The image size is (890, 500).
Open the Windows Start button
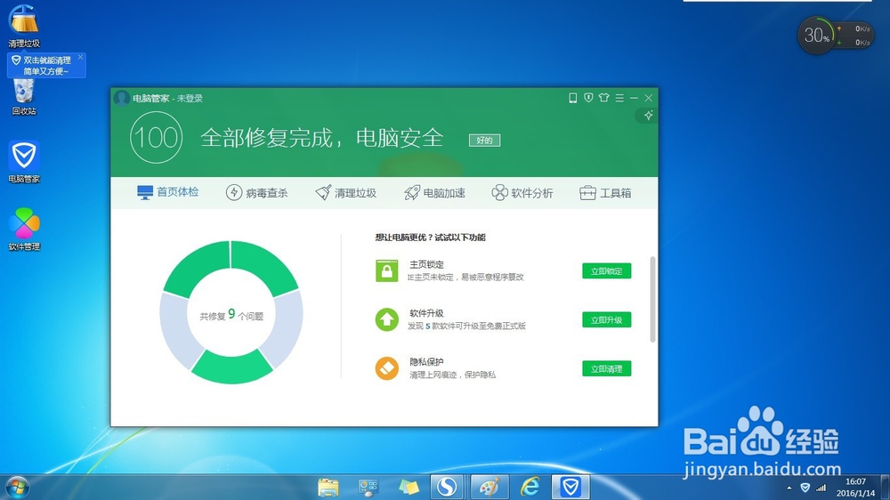(17, 488)
